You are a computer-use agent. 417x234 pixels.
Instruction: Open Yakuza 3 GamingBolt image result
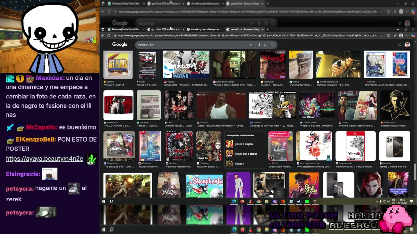coord(273,65)
